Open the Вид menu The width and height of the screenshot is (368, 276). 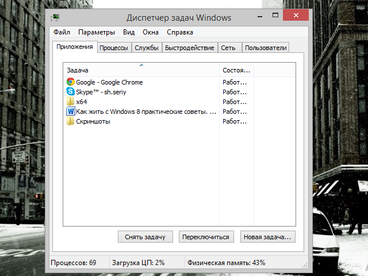tap(129, 32)
